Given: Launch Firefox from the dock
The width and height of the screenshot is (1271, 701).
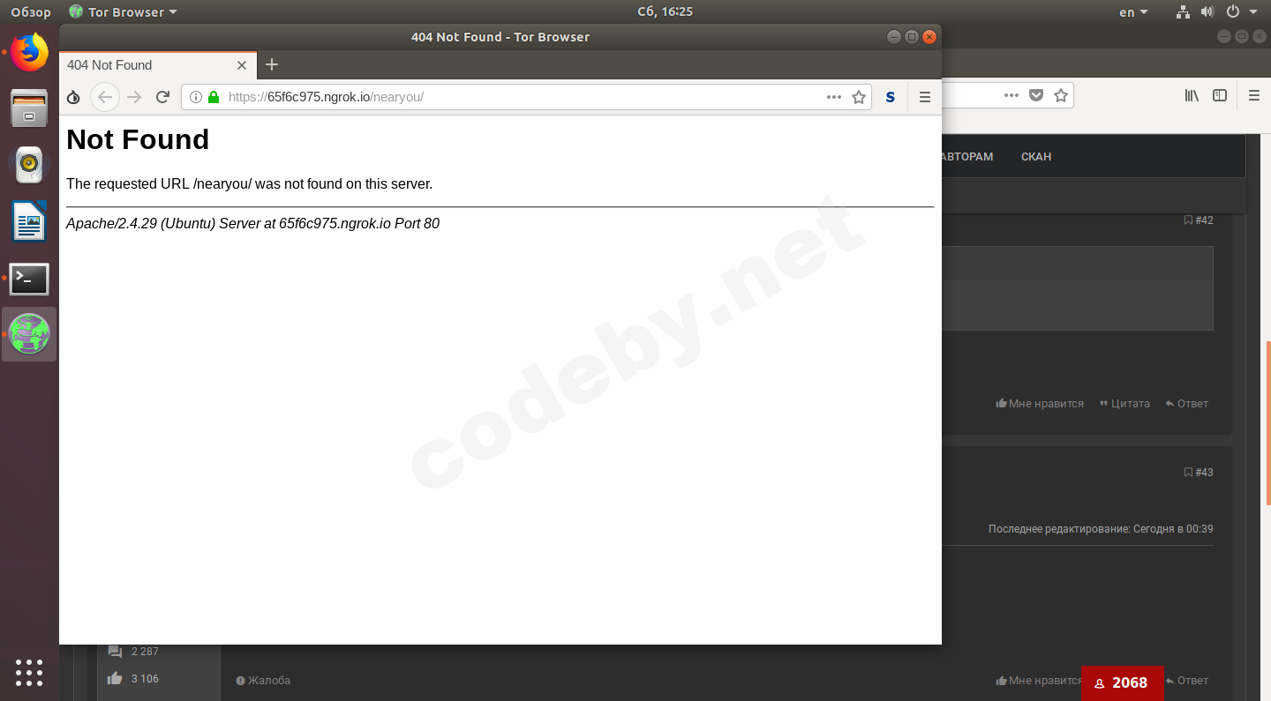Looking at the screenshot, I should 29,53.
